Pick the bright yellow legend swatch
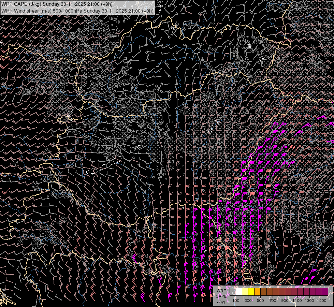This screenshot has width=334, height=307. 251,292
